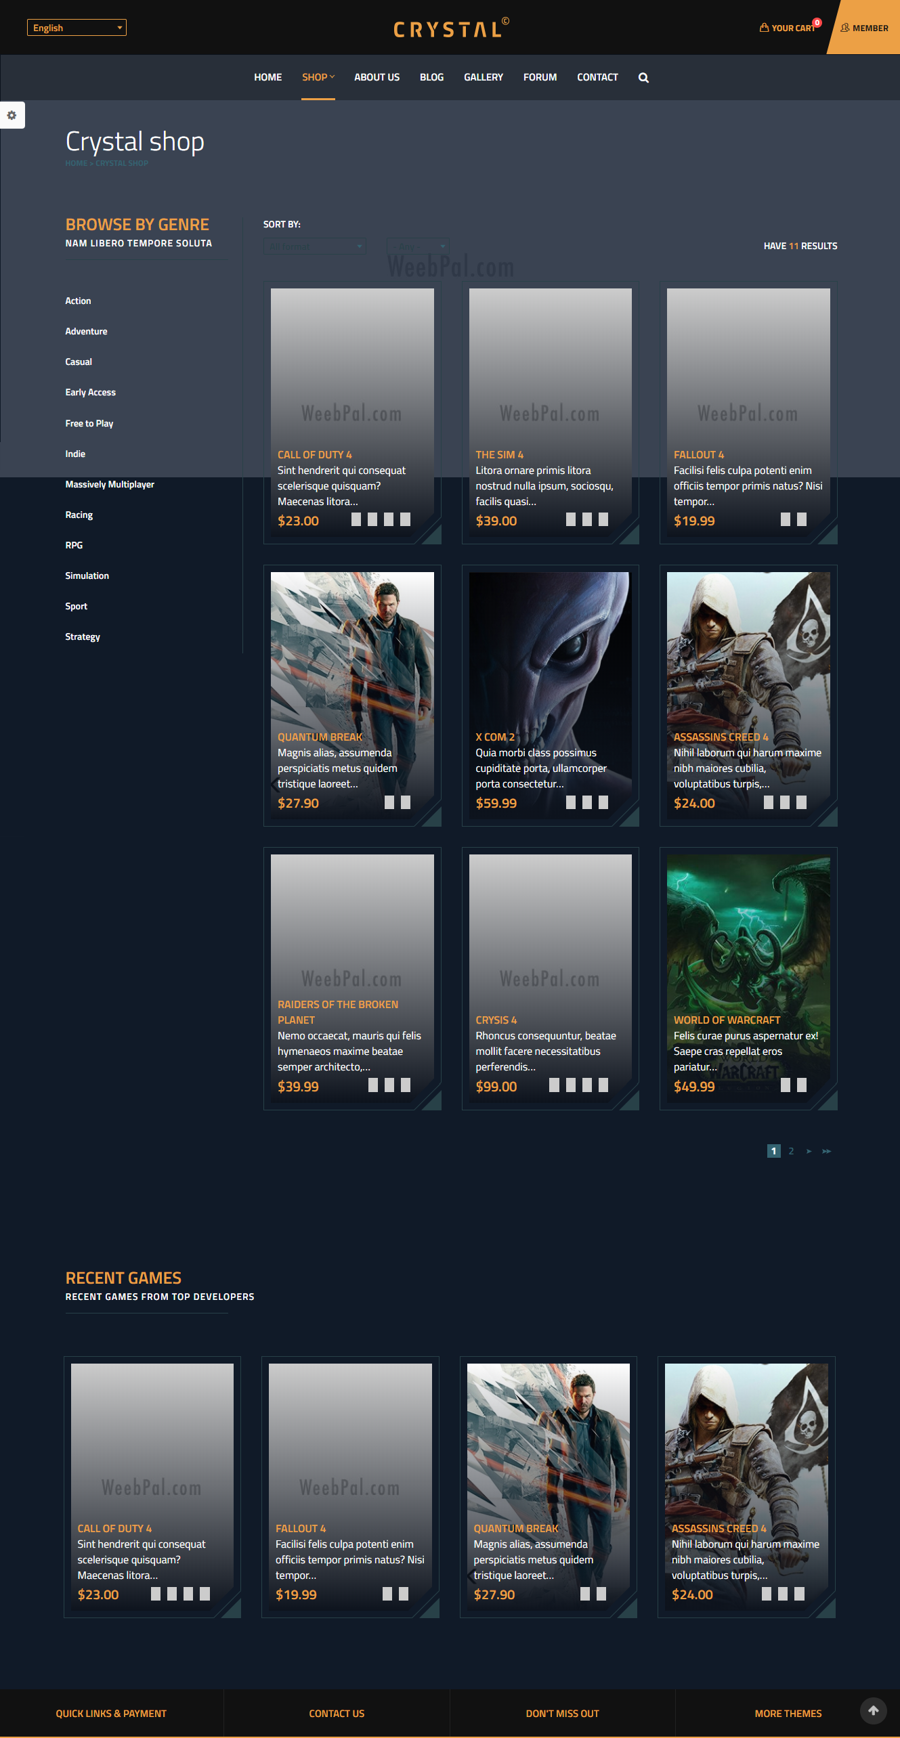Open the X COM 2 product title
This screenshot has width=900, height=1738.
[495, 737]
